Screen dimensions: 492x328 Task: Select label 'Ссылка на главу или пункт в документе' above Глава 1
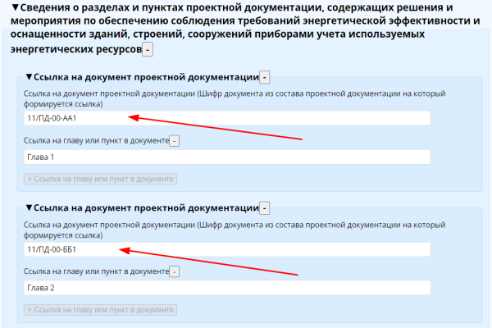[96, 140]
